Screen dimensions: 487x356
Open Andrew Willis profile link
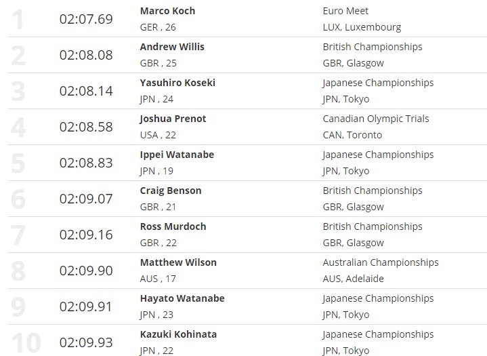(172, 47)
